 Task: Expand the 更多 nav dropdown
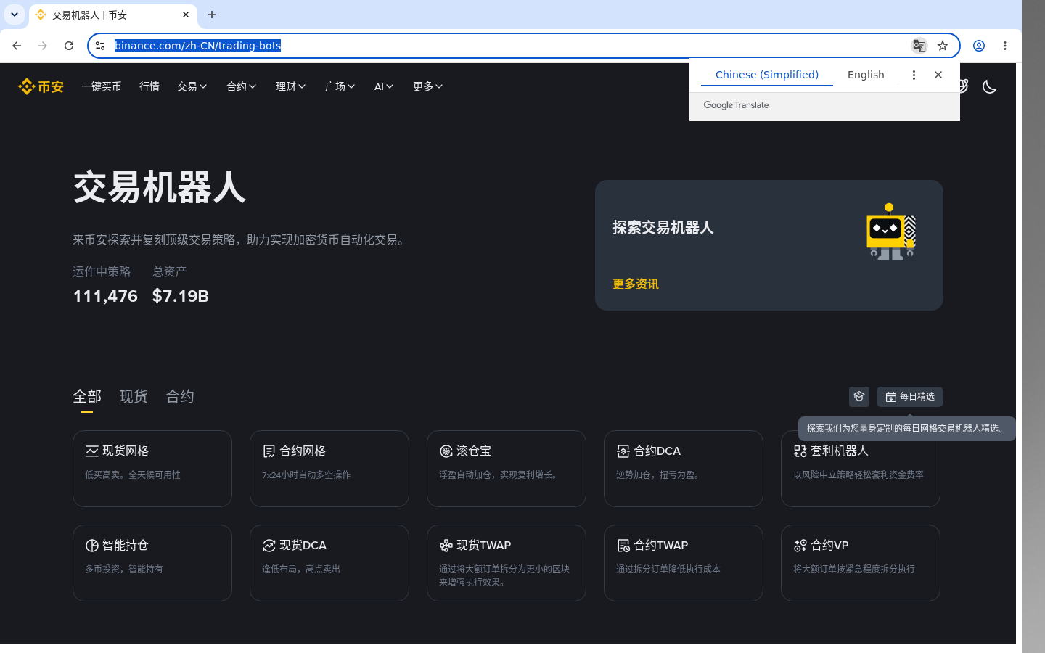pyautogui.click(x=428, y=86)
